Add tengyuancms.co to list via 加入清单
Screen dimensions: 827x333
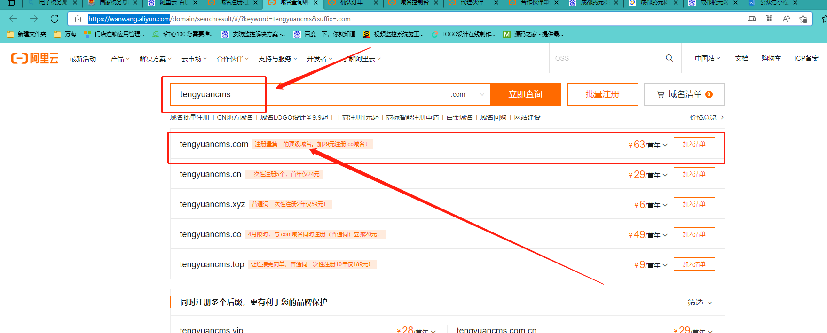(694, 234)
